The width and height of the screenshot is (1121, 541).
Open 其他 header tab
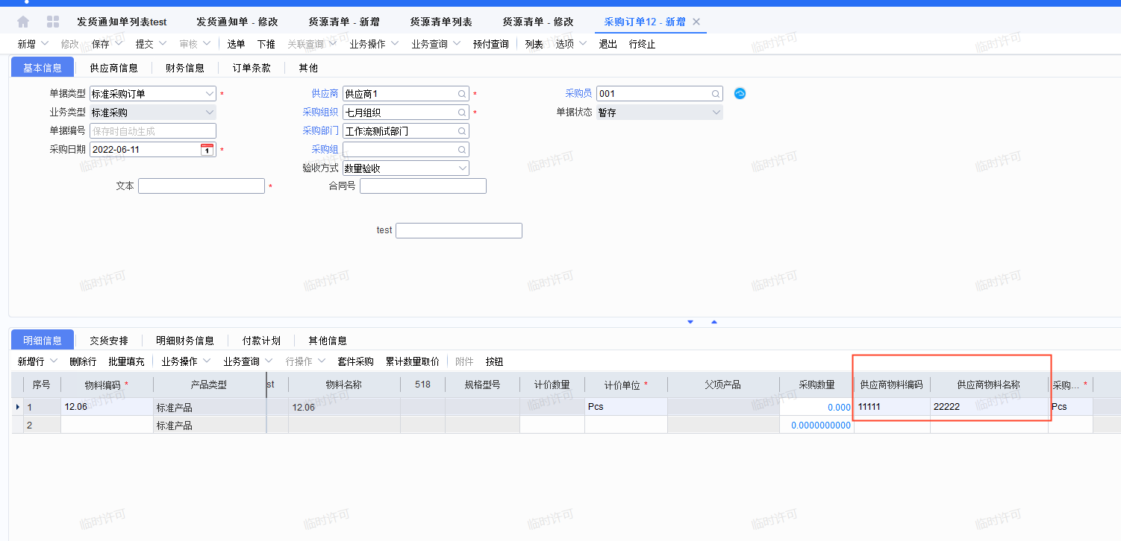point(308,68)
